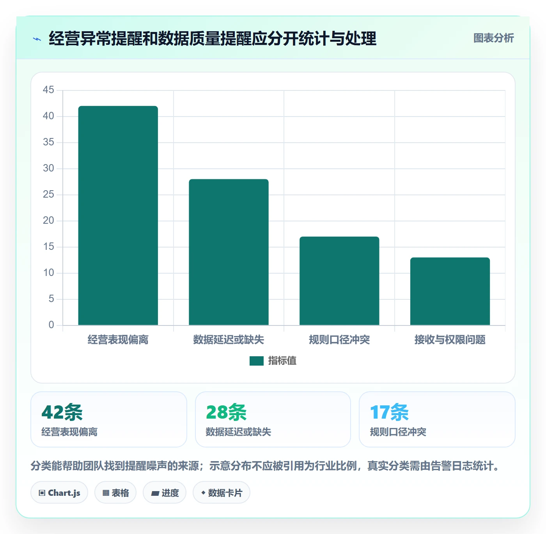Click the 接收与权限问题 x-axis label
The image size is (546, 534).
[x=450, y=340]
